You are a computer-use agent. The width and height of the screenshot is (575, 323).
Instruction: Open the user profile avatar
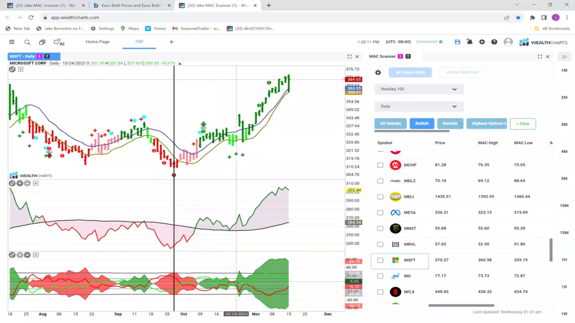pyautogui.click(x=508, y=42)
